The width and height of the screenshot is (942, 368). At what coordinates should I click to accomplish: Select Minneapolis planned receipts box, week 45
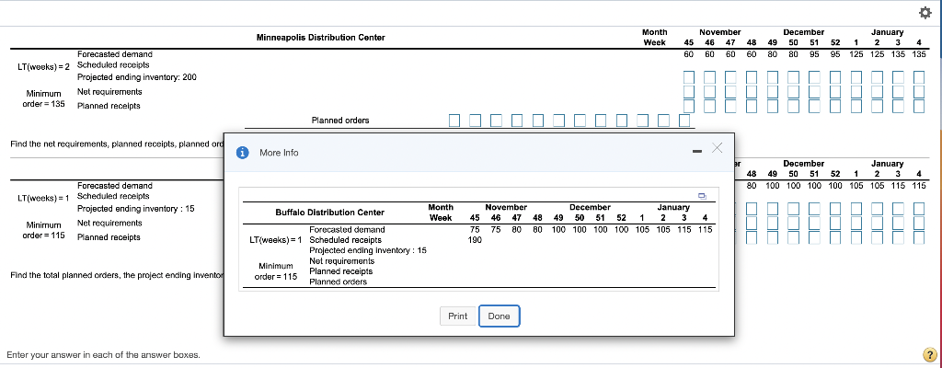click(x=689, y=106)
